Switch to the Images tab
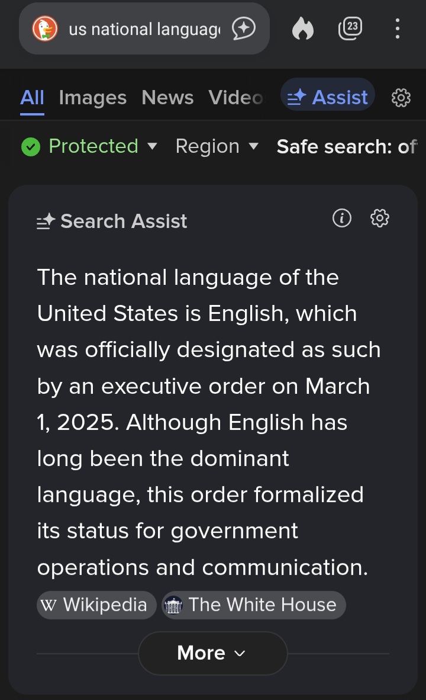This screenshot has height=700, width=426. pyautogui.click(x=93, y=98)
